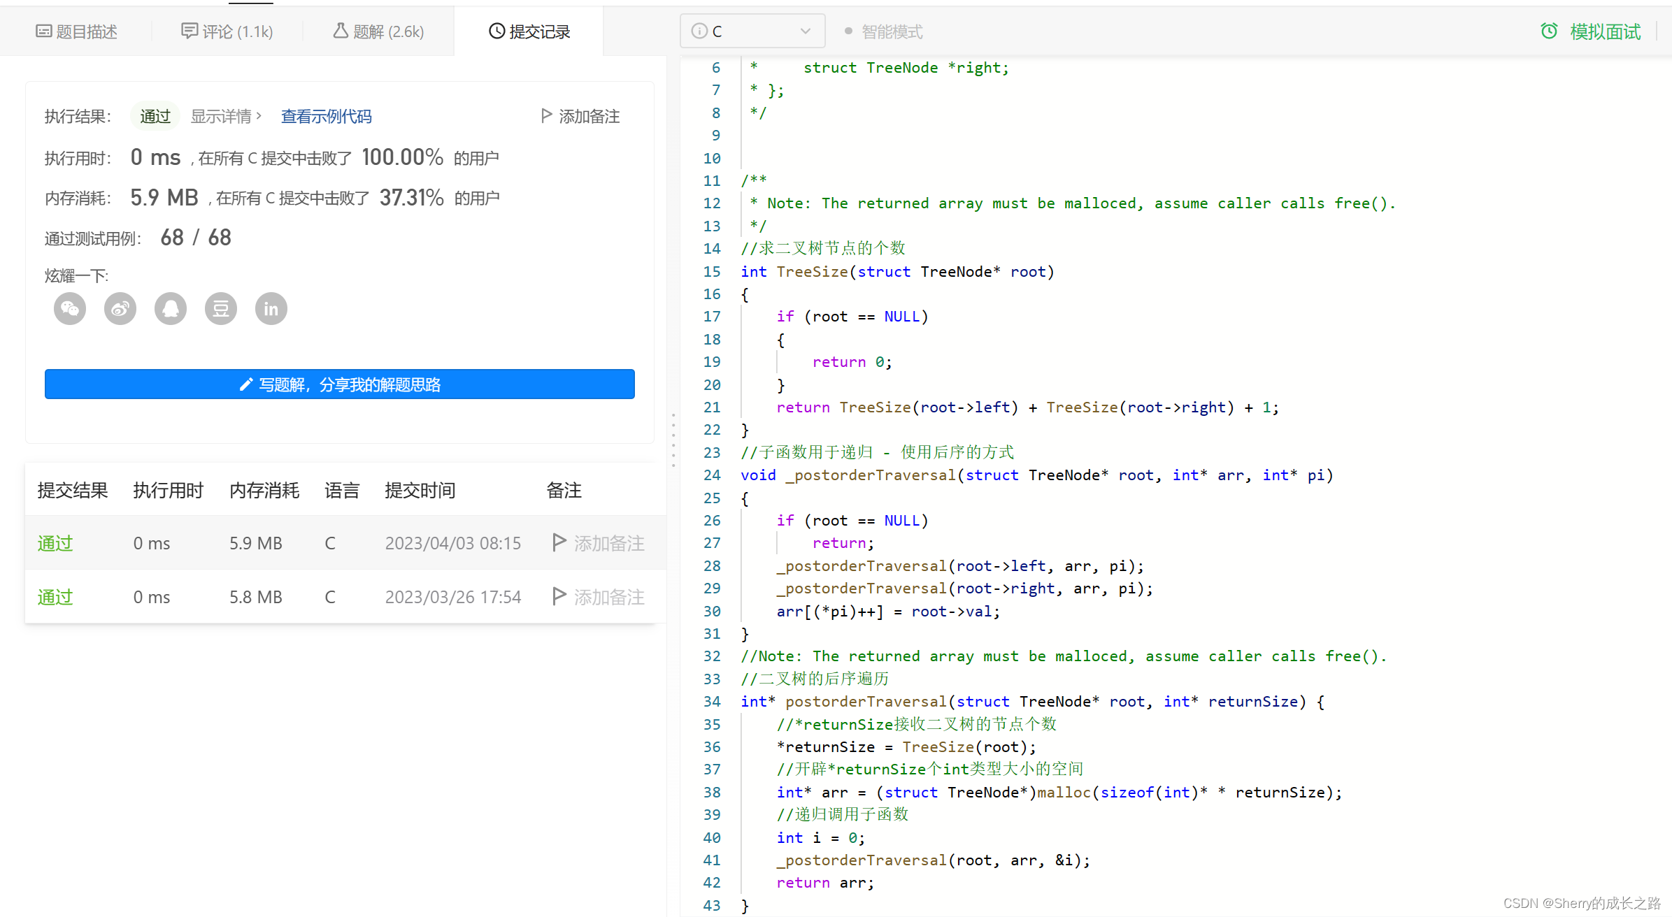Open 查看示例代码 link
This screenshot has width=1672, height=917.
click(x=326, y=116)
